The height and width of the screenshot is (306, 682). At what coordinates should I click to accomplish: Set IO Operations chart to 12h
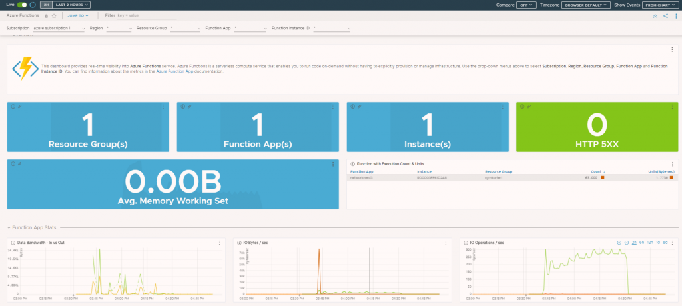[650, 243]
